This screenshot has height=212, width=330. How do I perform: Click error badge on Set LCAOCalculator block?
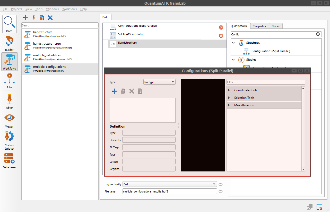(221, 36)
